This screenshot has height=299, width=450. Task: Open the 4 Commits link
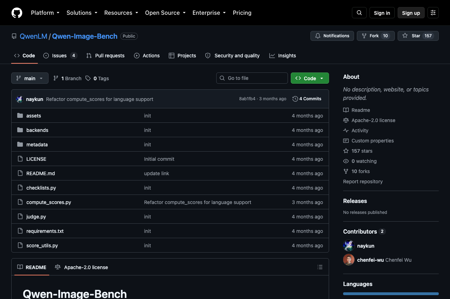point(307,99)
